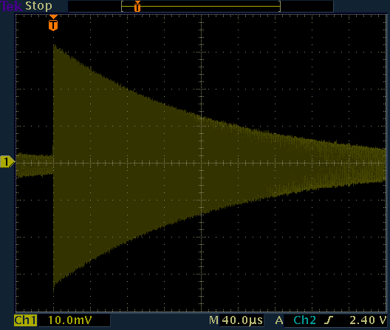Image resolution: width=390 pixels, height=330 pixels.
Task: Click the left bracket of record view bar
Action: coord(122,6)
